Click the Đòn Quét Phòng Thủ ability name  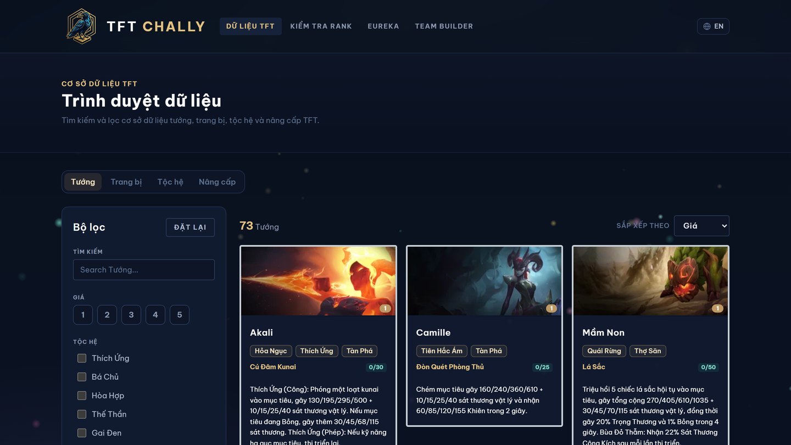[x=450, y=367]
